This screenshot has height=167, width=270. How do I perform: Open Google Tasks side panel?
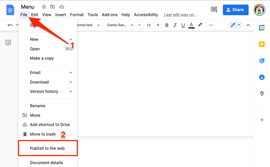coord(262,61)
